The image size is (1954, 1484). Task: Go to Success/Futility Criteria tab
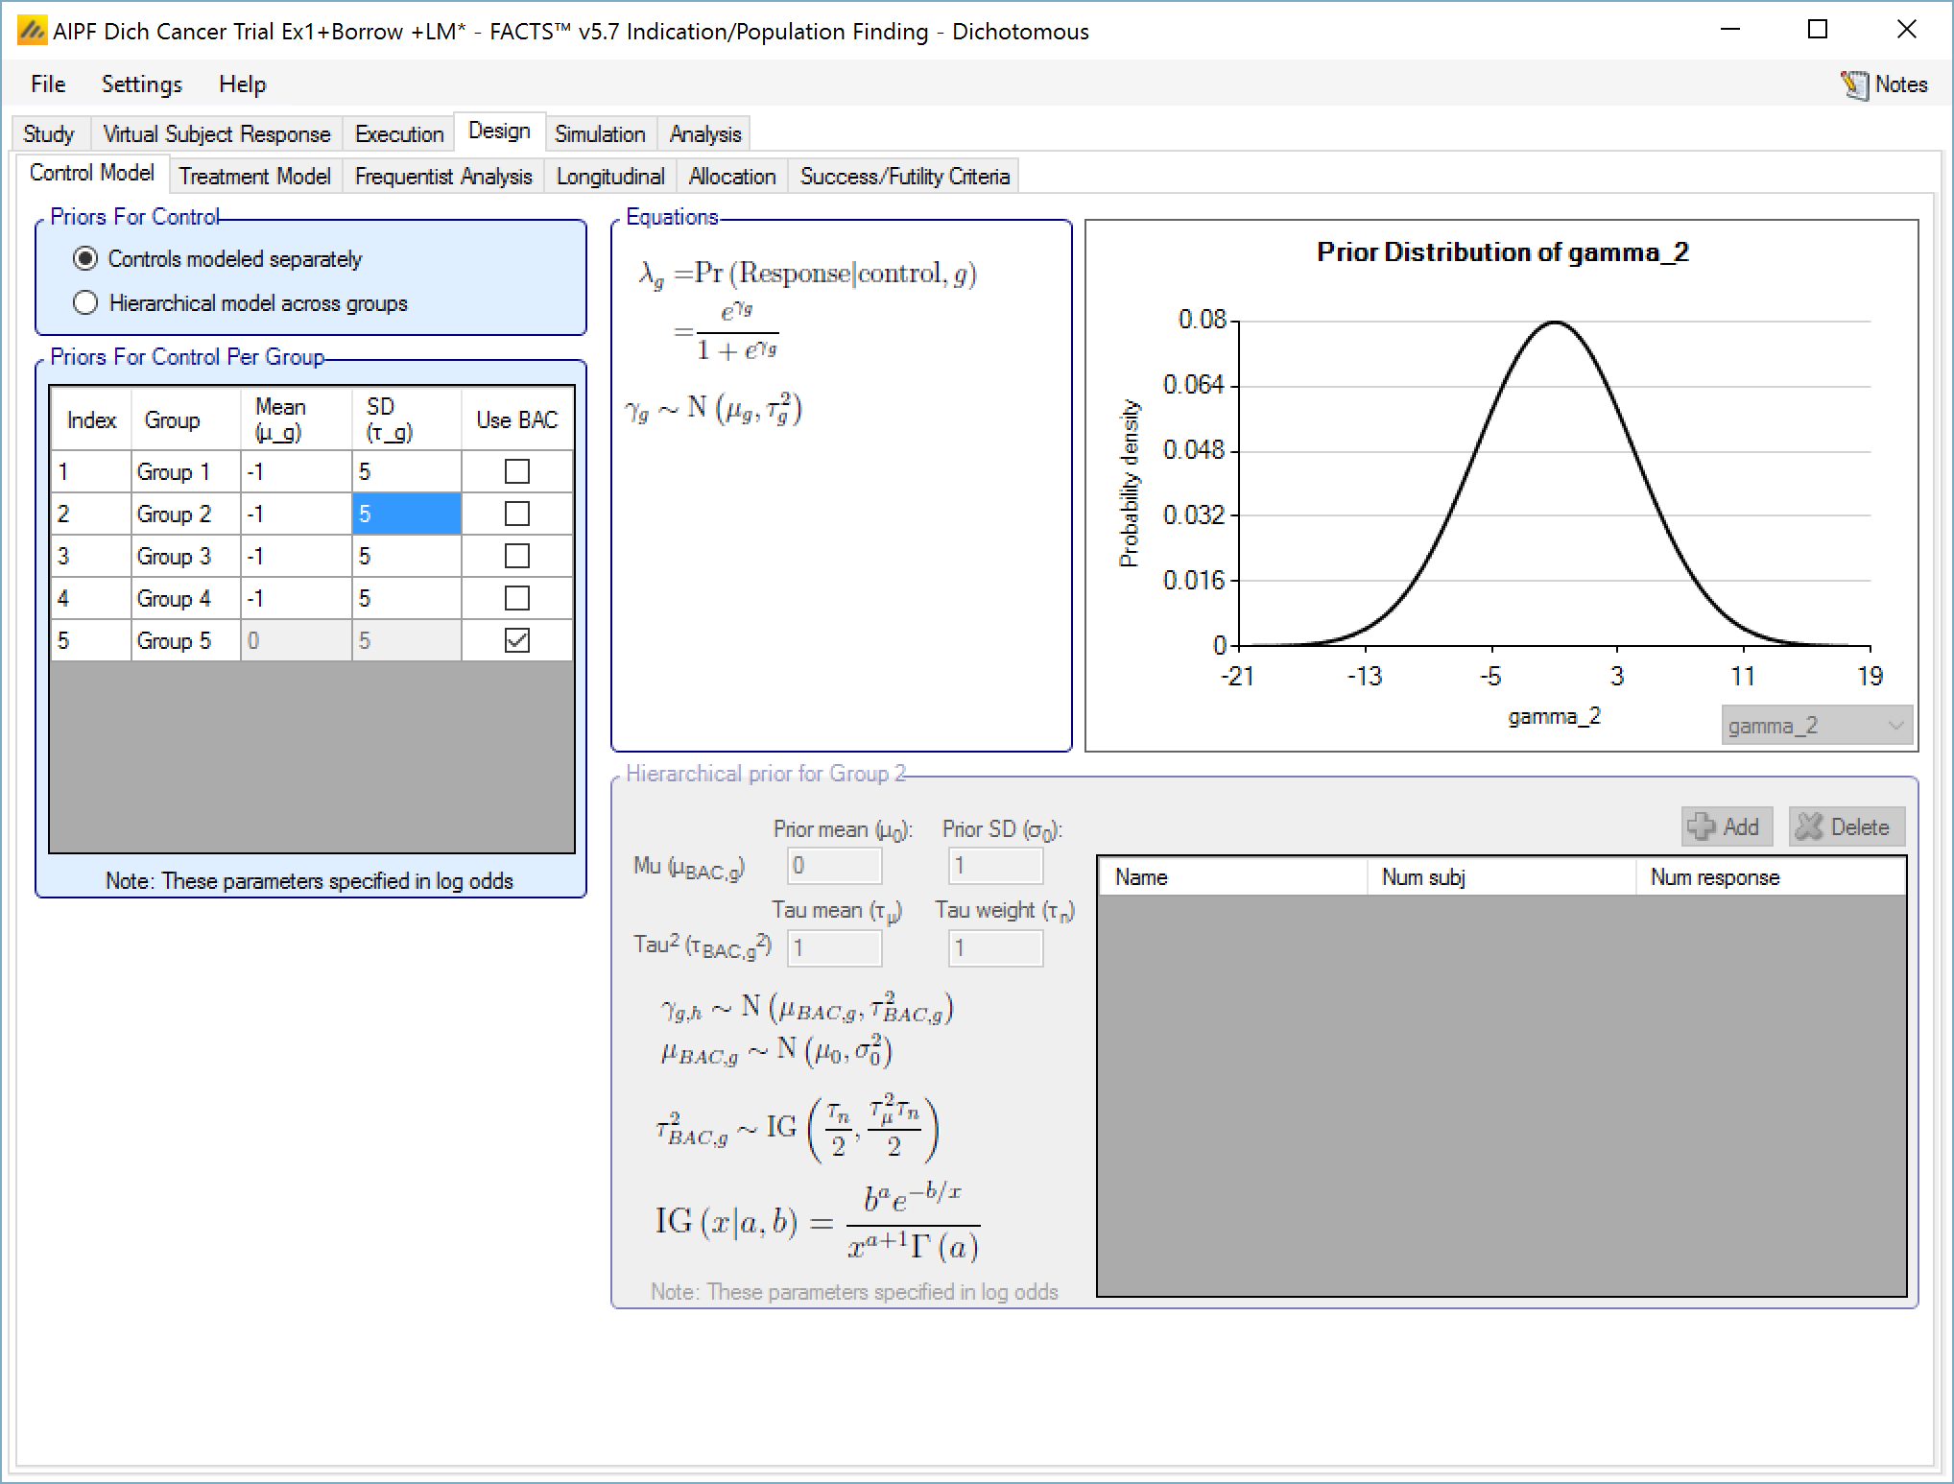[x=904, y=177]
